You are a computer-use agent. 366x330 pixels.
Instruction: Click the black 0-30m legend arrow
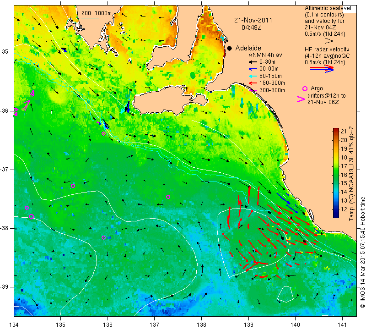(253, 62)
